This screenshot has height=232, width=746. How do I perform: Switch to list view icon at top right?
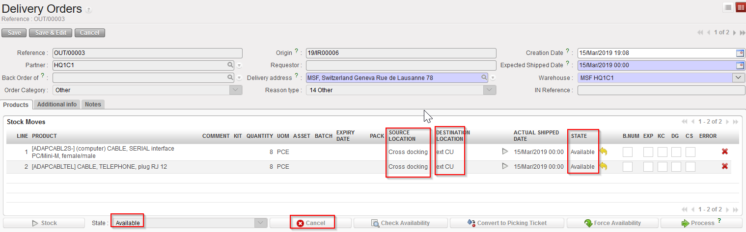point(728,7)
